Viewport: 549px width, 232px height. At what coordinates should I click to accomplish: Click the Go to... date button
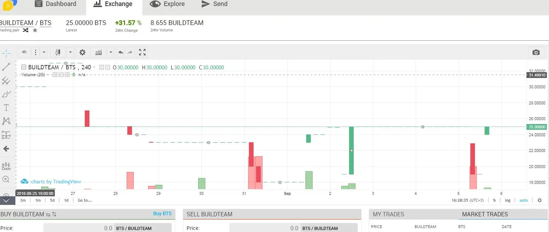pos(84,200)
